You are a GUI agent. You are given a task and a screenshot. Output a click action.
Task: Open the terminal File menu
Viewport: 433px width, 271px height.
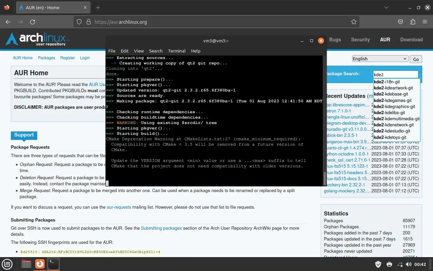coord(112,51)
